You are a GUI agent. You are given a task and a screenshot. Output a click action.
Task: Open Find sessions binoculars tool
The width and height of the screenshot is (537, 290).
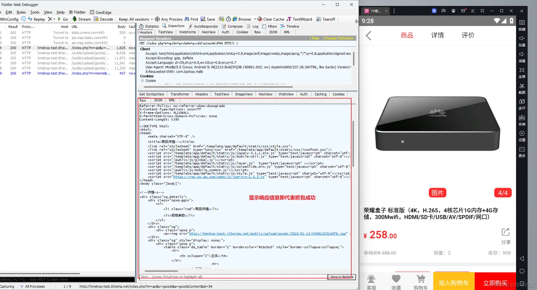pos(191,19)
